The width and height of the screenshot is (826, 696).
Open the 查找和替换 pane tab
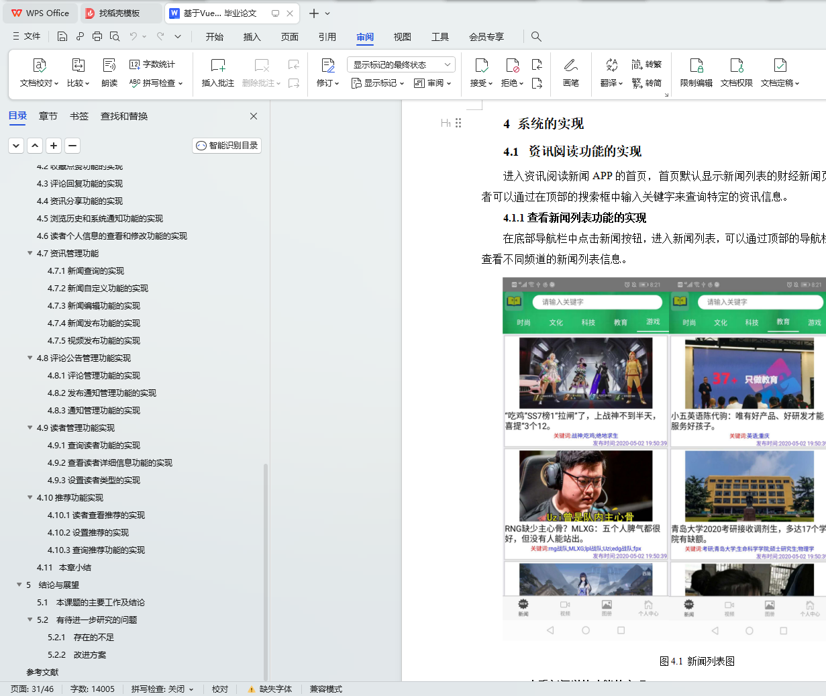pyautogui.click(x=124, y=116)
